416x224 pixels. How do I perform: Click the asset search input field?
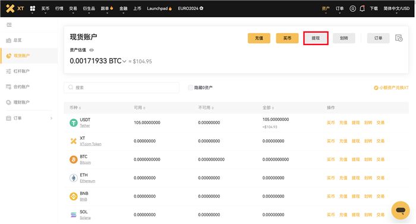(121, 88)
